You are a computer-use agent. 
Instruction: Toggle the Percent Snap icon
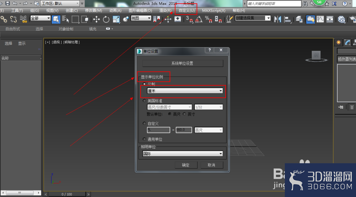[x=208, y=19]
